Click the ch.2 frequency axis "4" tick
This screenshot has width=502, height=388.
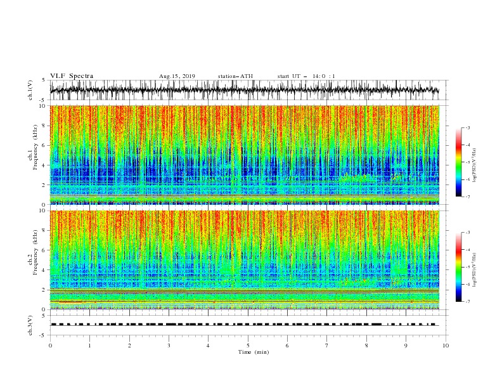44,270
